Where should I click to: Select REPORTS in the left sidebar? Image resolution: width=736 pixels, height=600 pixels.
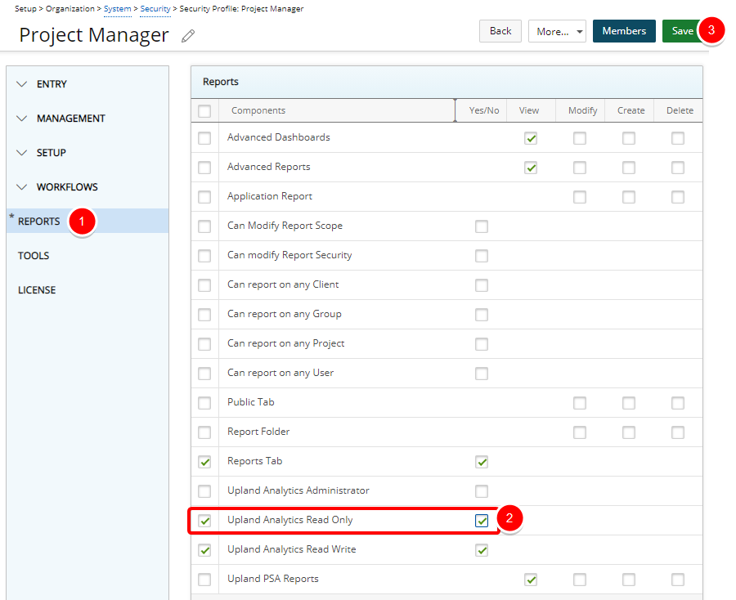pos(39,222)
